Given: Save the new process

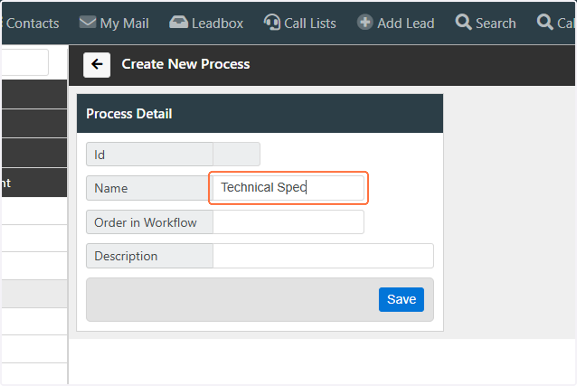Looking at the screenshot, I should 401,299.
